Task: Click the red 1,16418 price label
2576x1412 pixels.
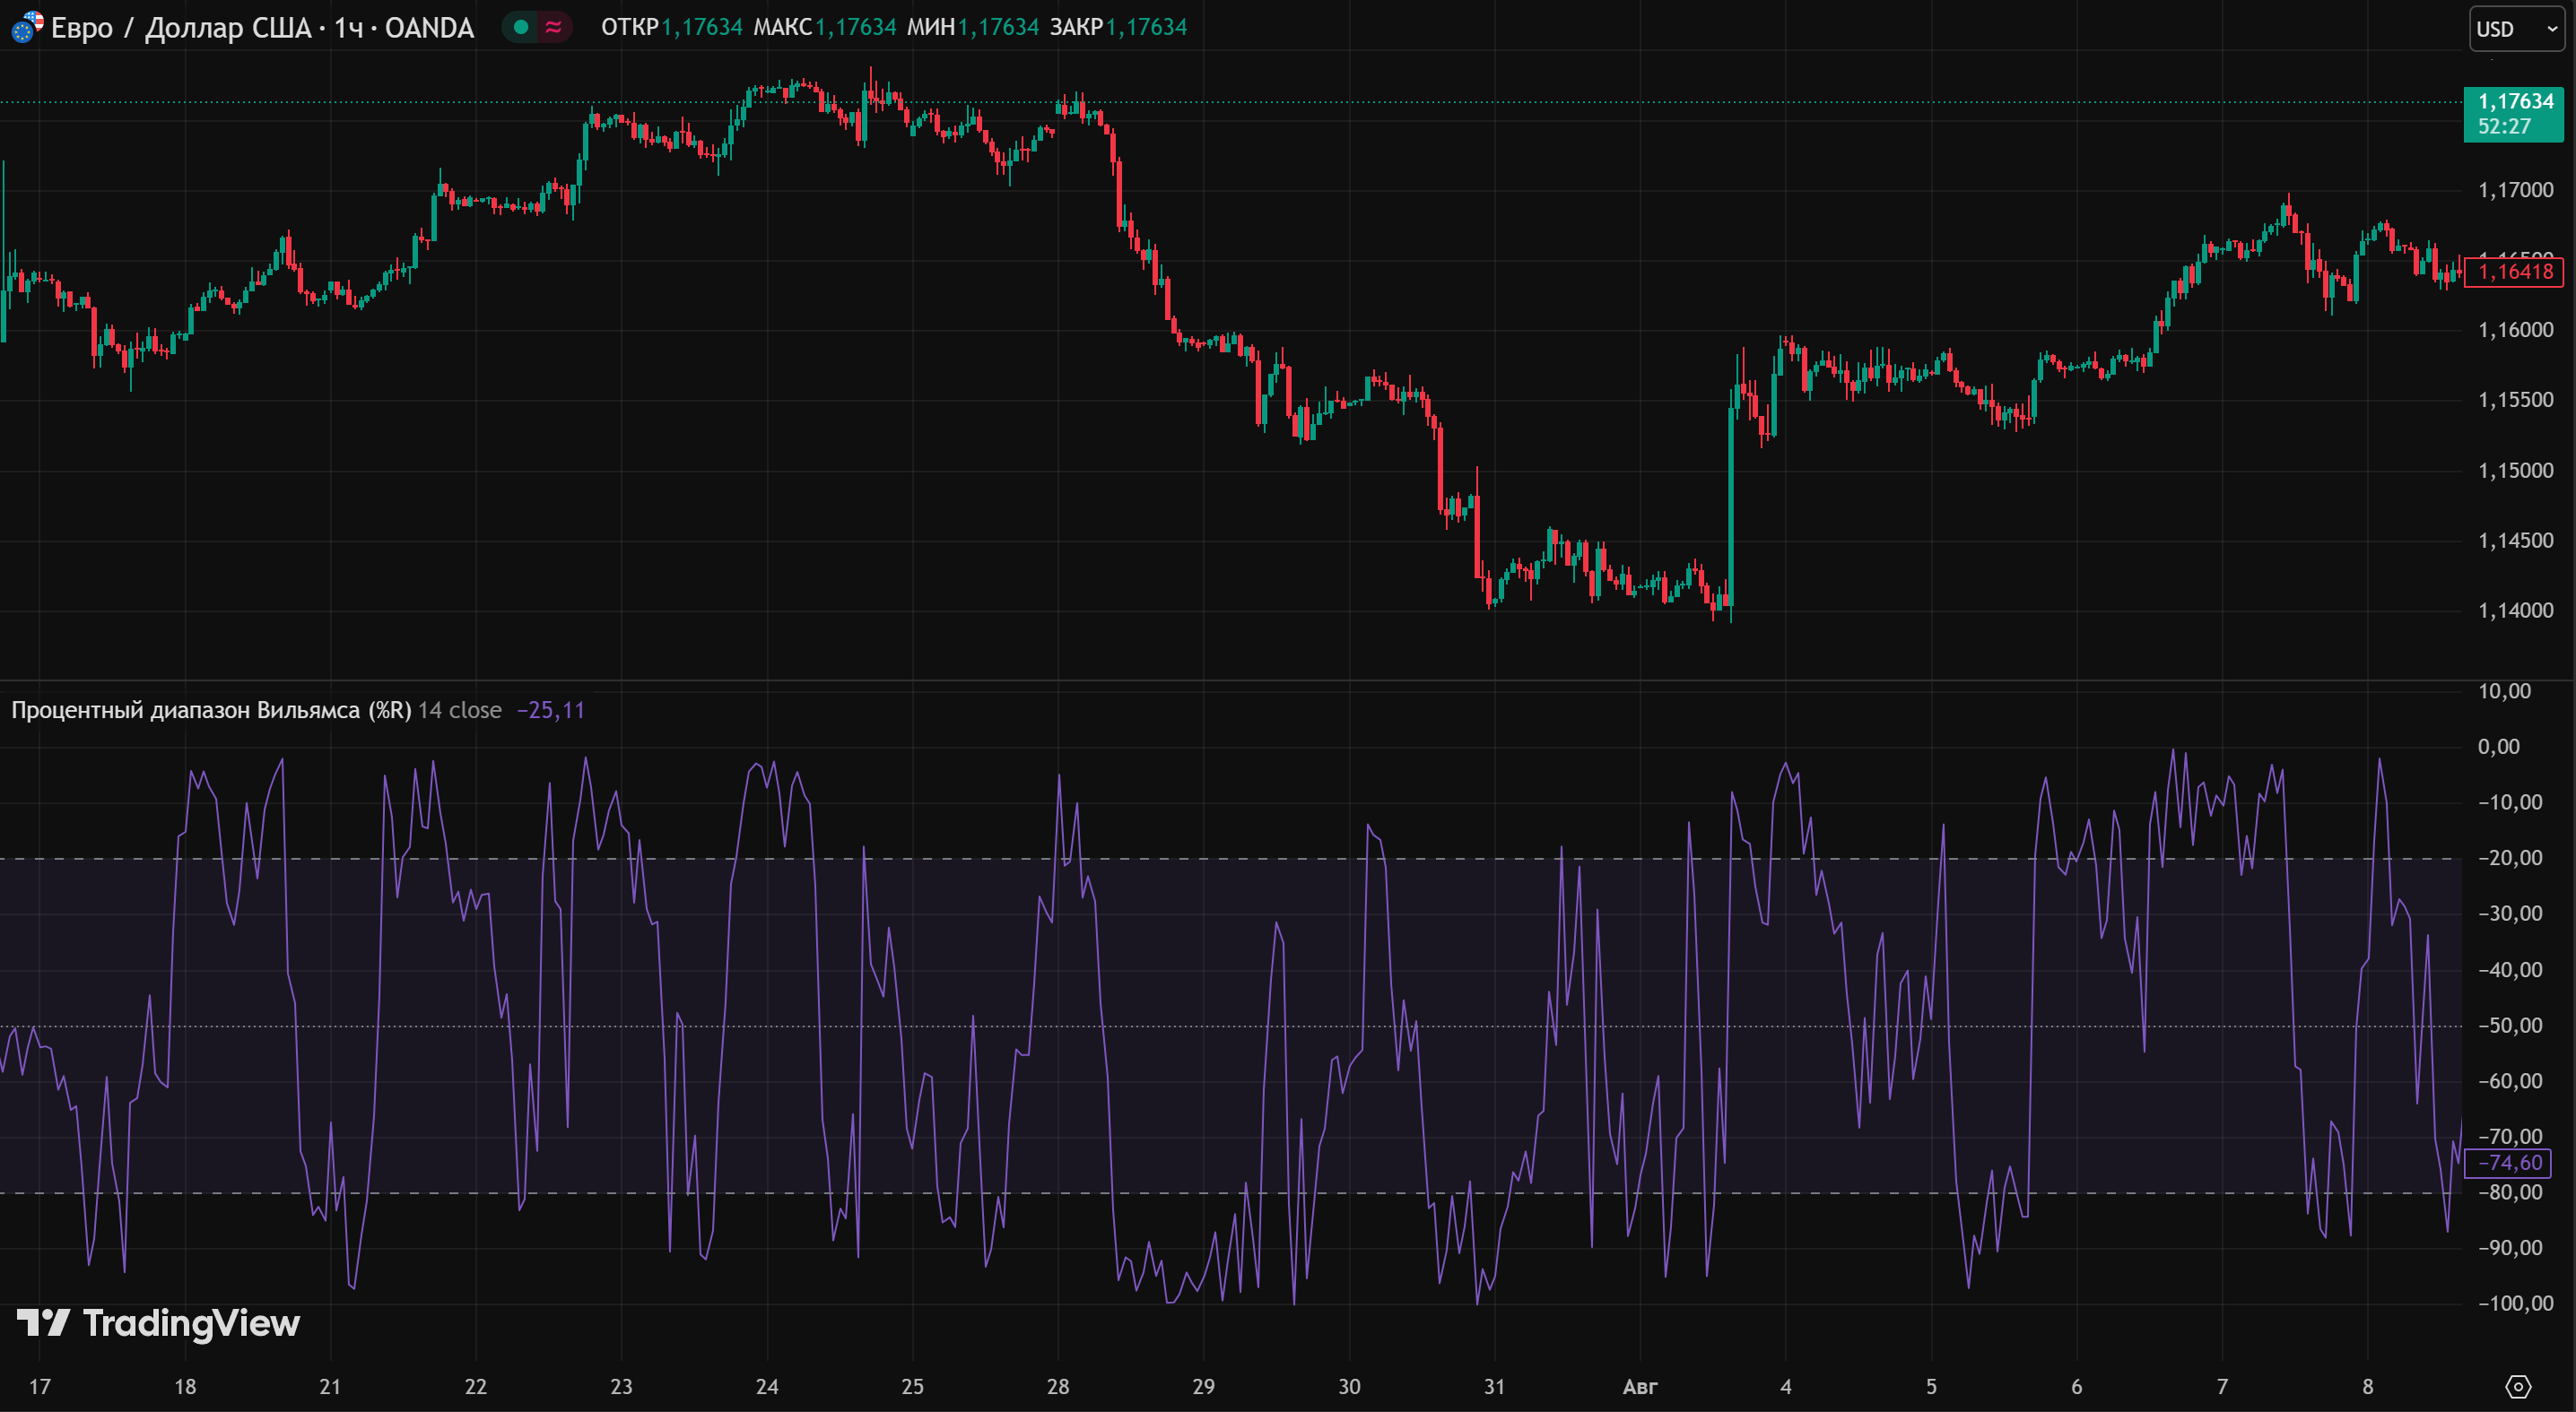Action: [x=2514, y=271]
